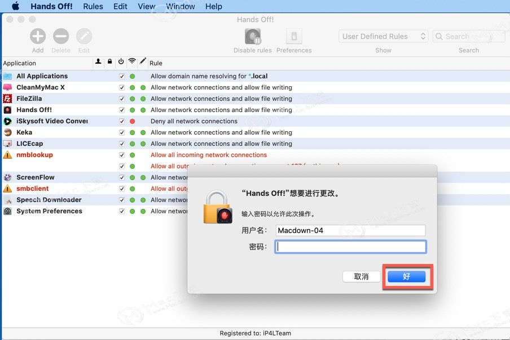Click the Speech Downloader app icon
This screenshot has width=510, height=340.
(x=7, y=200)
